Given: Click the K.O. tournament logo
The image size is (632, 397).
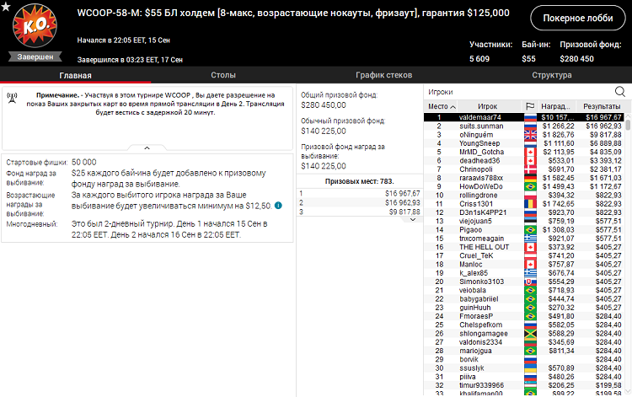Looking at the screenshot, I should pos(35,26).
